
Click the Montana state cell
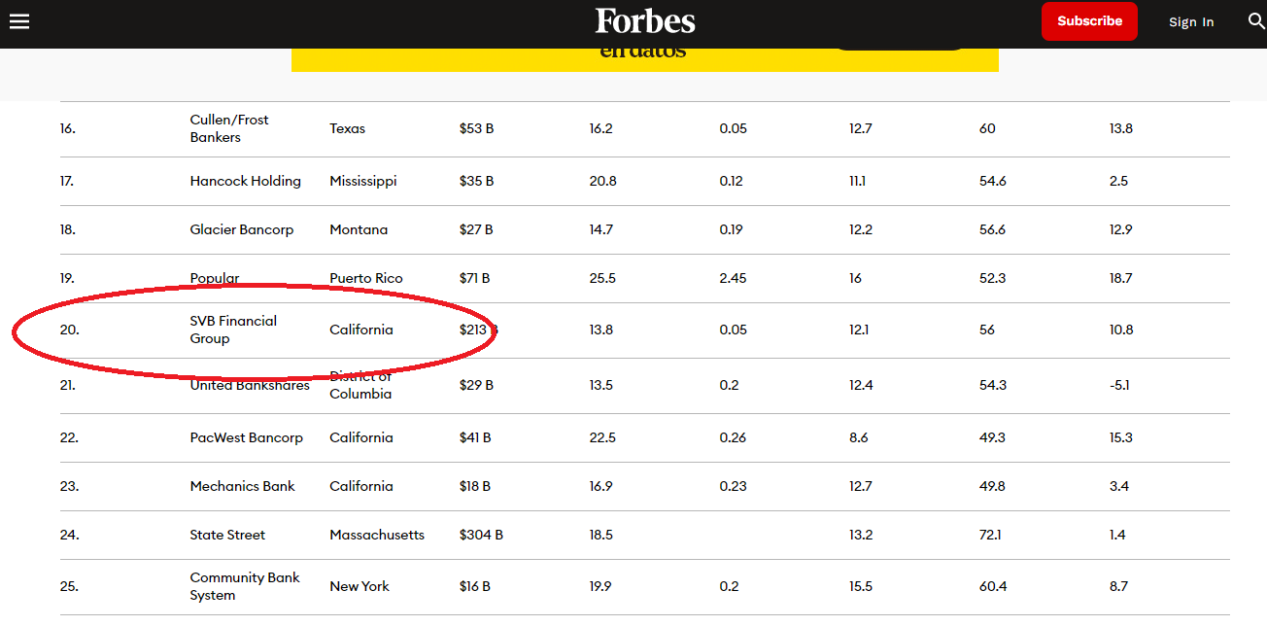coord(359,229)
